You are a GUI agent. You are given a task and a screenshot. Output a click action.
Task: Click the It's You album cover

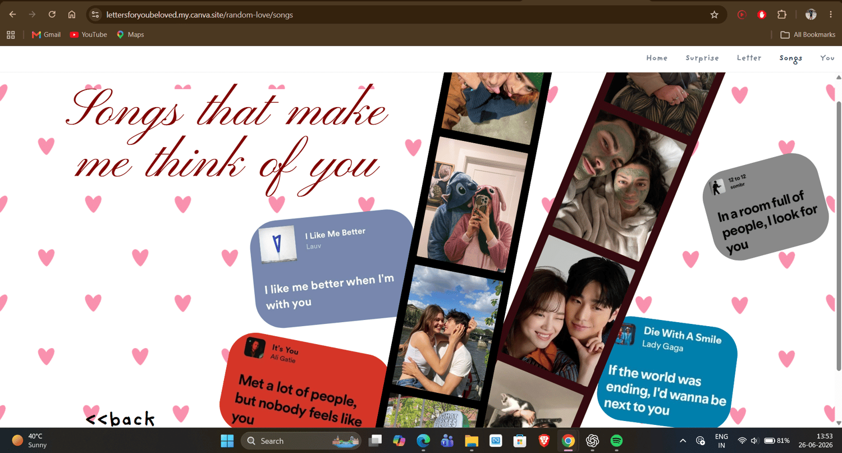[x=255, y=347]
